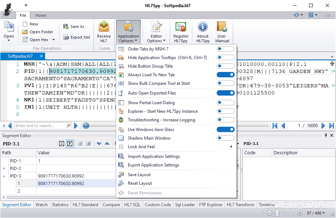This screenshot has width=336, height=218.
Task: Go to the first message
Action: (275, 126)
